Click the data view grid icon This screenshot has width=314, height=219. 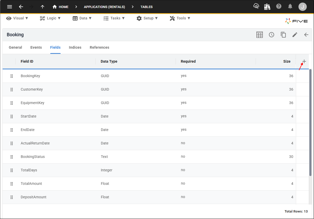pos(260,35)
